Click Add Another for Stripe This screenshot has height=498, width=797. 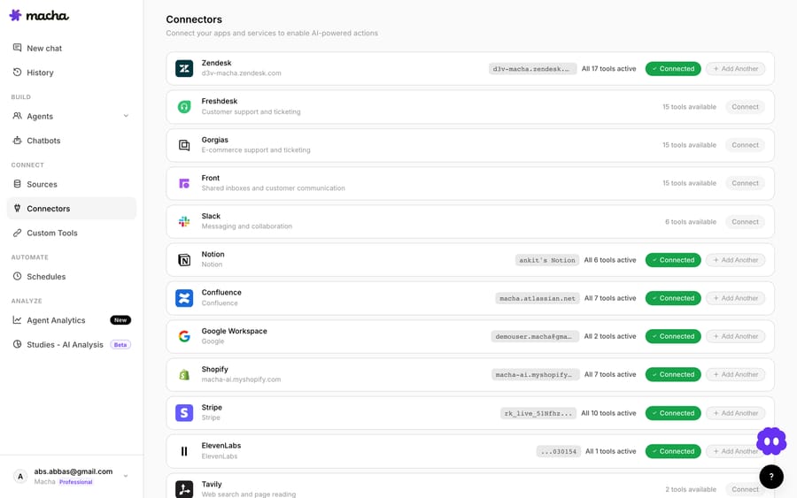pyautogui.click(x=735, y=413)
